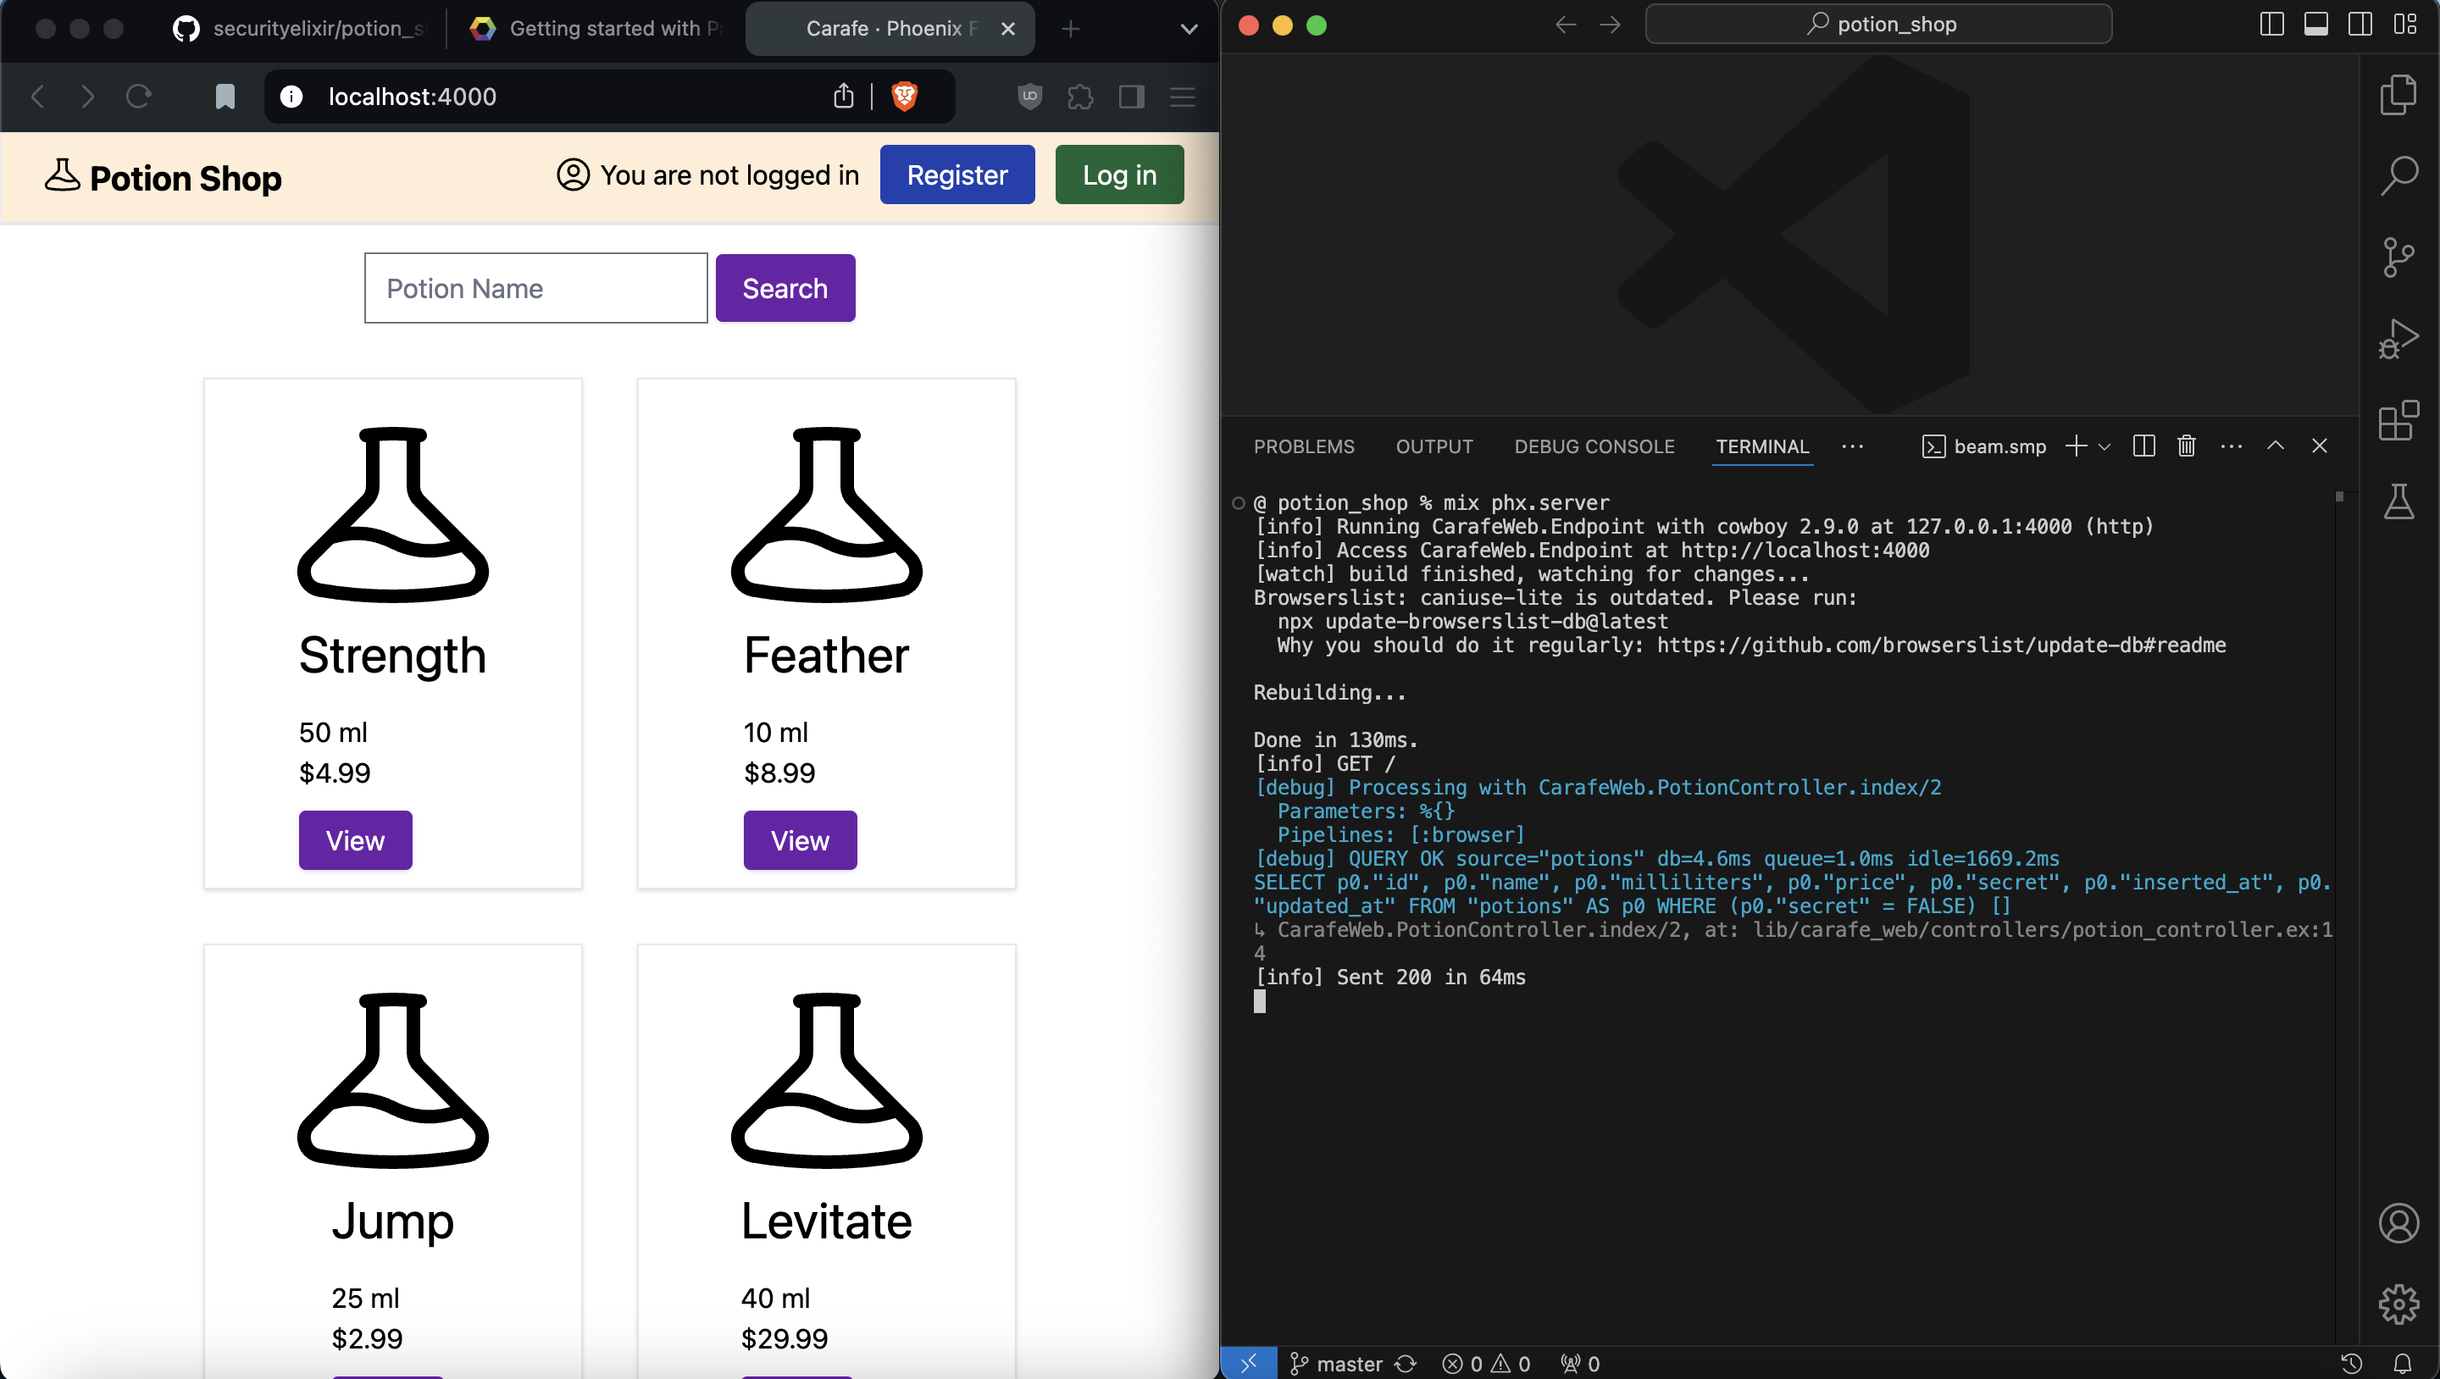Select the beam.smp terminal instance
The image size is (2440, 1379).
1984,446
